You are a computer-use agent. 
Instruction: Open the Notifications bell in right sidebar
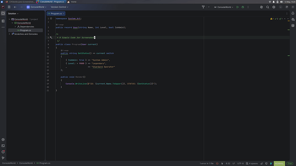(293, 13)
